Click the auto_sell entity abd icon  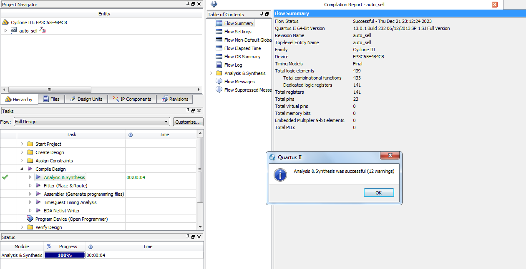14,30
